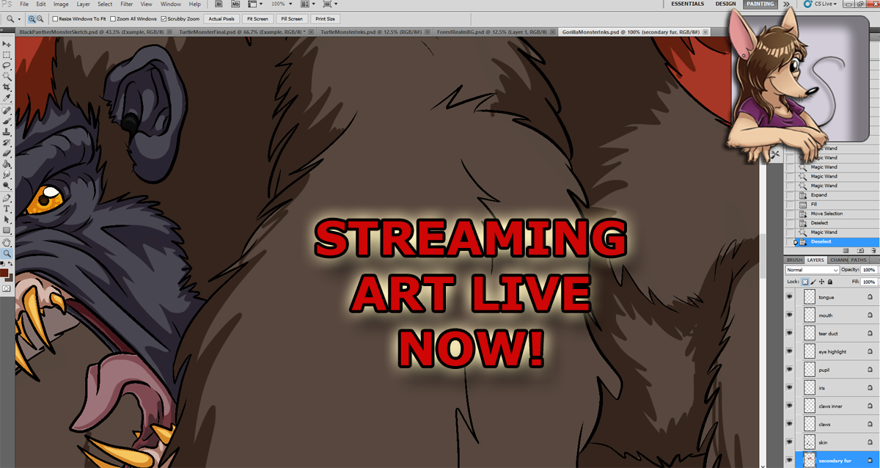Select the Magic Wand tool in toolbox
This screenshot has height=468, width=880.
pos(7,76)
